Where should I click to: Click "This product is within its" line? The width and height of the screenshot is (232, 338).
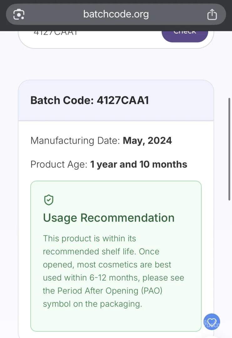coord(90,238)
